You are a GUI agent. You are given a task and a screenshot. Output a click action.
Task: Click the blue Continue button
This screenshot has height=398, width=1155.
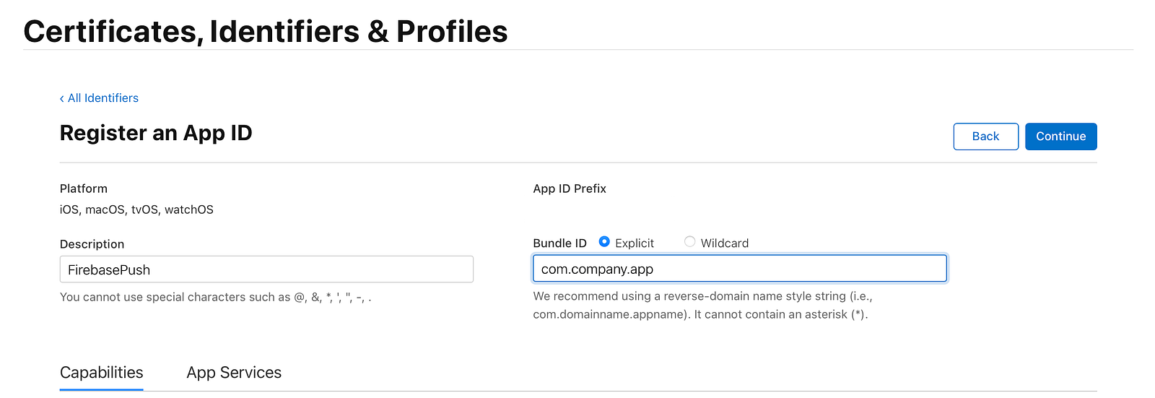[x=1060, y=137]
